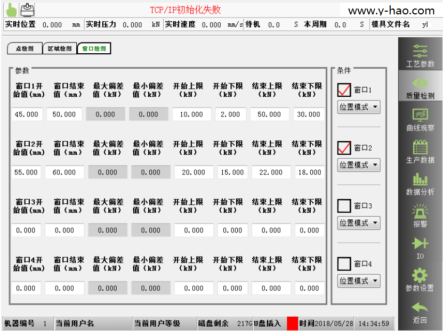Click the green hand icon top-left
This screenshot has height=331, width=443.
11,9
